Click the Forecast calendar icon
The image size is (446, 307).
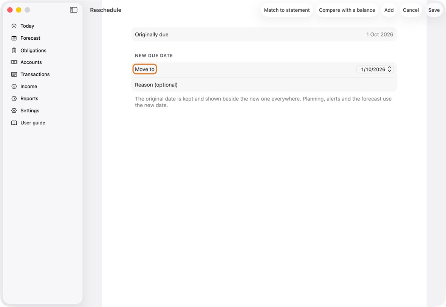14,38
